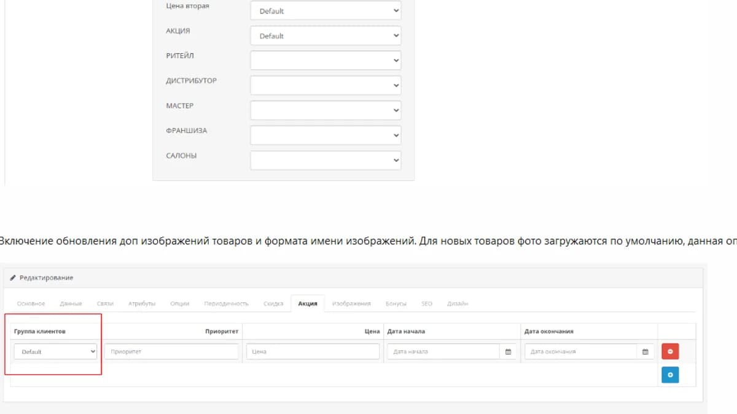The image size is (737, 414).
Task: Expand the РИТЕЙЛ dropdown
Action: click(326, 60)
